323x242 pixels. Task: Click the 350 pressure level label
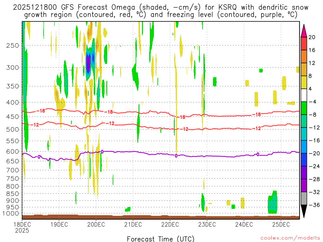click(13, 86)
